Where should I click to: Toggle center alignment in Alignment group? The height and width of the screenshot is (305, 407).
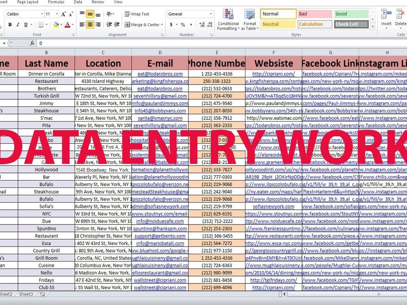pos(90,25)
